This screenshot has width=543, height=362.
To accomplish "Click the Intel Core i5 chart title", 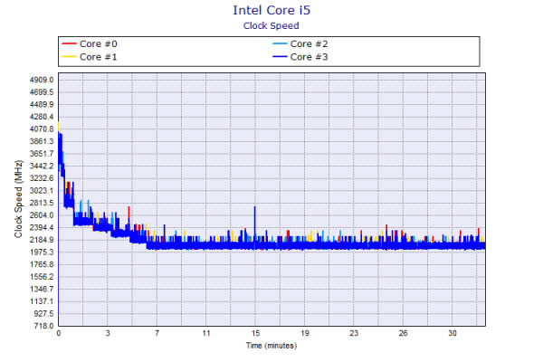I will [271, 10].
